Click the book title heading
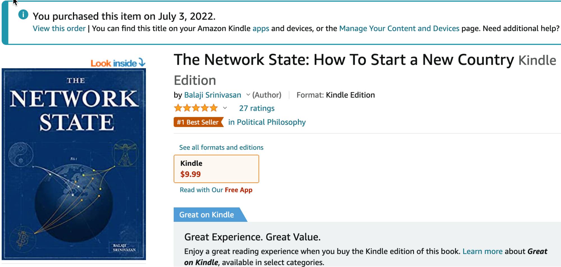This screenshot has width=561, height=267. pos(344,60)
